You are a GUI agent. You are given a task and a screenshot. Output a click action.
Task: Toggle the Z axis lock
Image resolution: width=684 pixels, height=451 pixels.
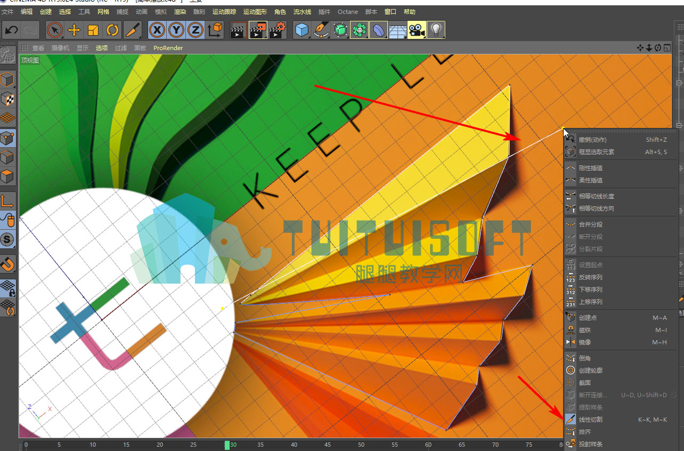coord(196,30)
